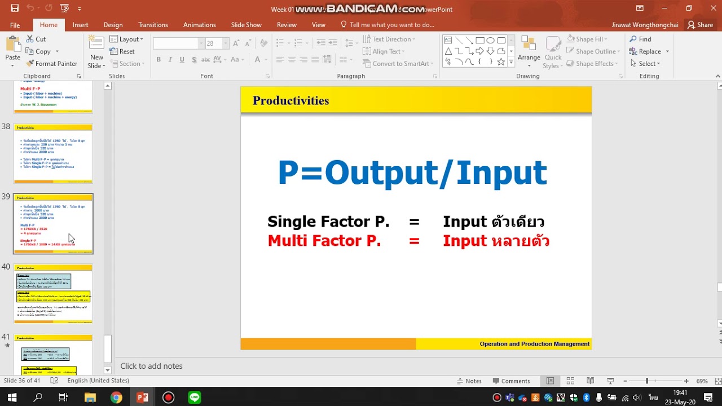Viewport: 722px width, 406px height.
Task: Click the Reset slide button
Action: tap(122, 51)
